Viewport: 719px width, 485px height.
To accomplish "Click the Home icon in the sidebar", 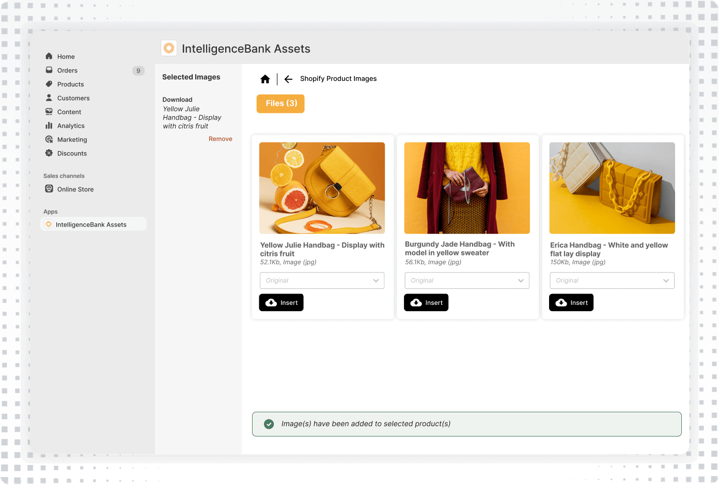I will 49,56.
